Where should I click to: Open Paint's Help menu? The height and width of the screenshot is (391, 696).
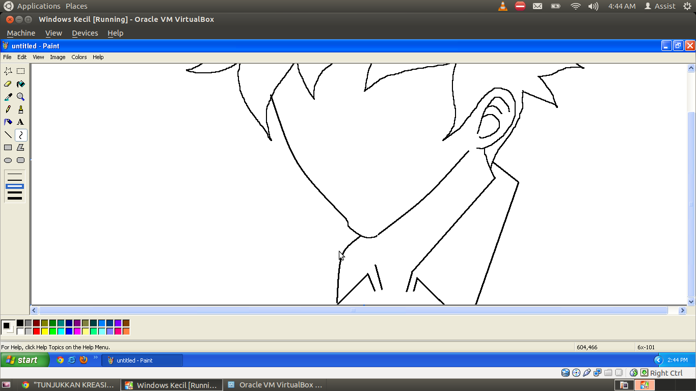(98, 57)
